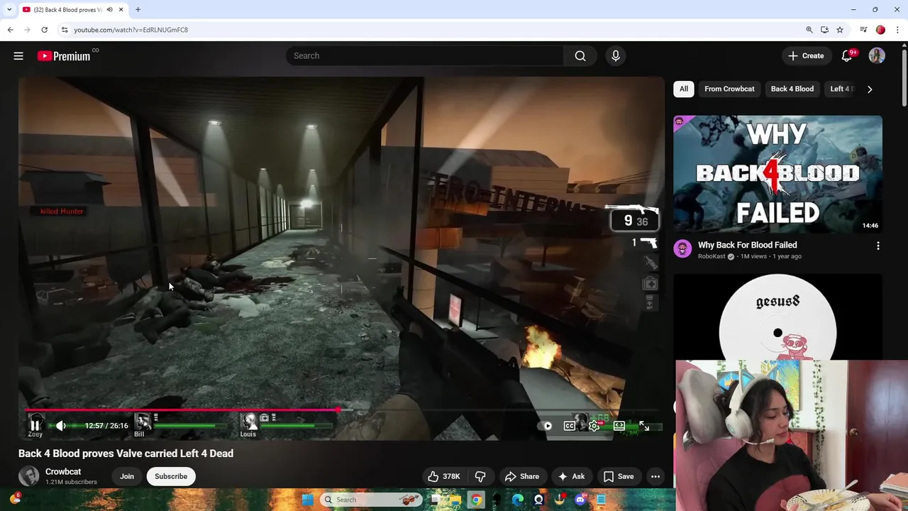Open Why Back 4 Blood Failed thumbnail
Screen dimensions: 908x511
pos(777,175)
